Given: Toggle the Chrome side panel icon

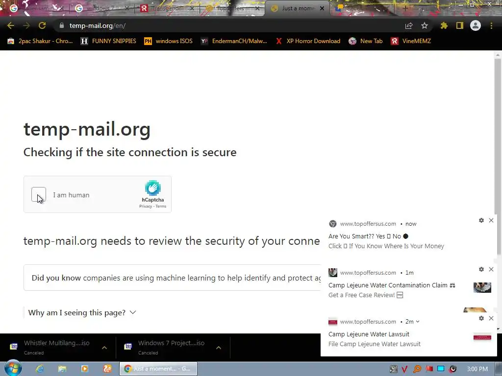Looking at the screenshot, I should pyautogui.click(x=460, y=25).
